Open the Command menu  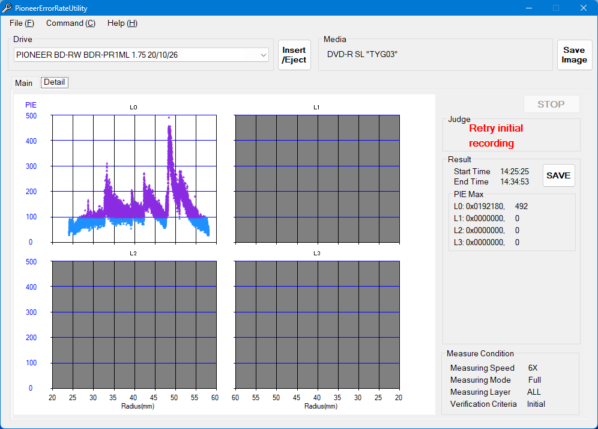70,23
